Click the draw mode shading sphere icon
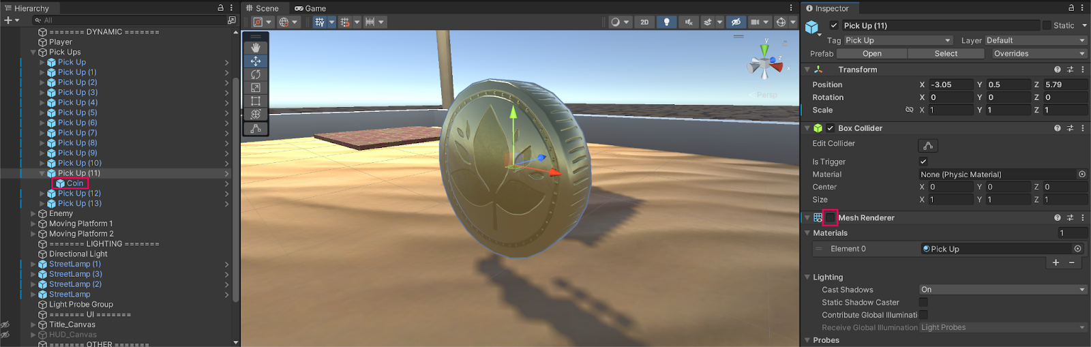Viewport: 1091px width, 347px height. click(x=616, y=22)
